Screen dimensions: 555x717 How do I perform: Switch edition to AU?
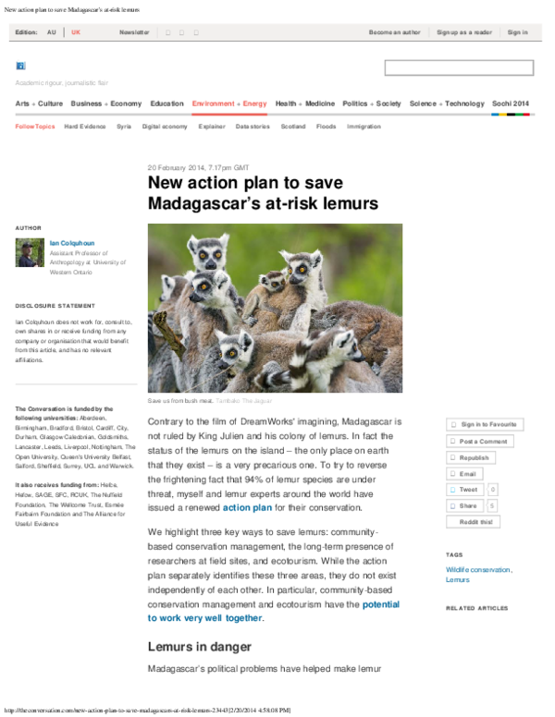pyautogui.click(x=51, y=32)
